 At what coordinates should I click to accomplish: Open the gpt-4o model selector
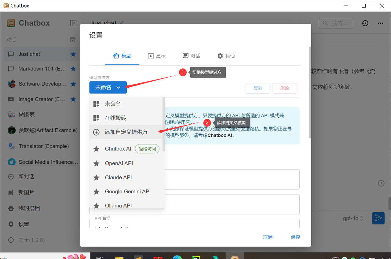coord(353,218)
